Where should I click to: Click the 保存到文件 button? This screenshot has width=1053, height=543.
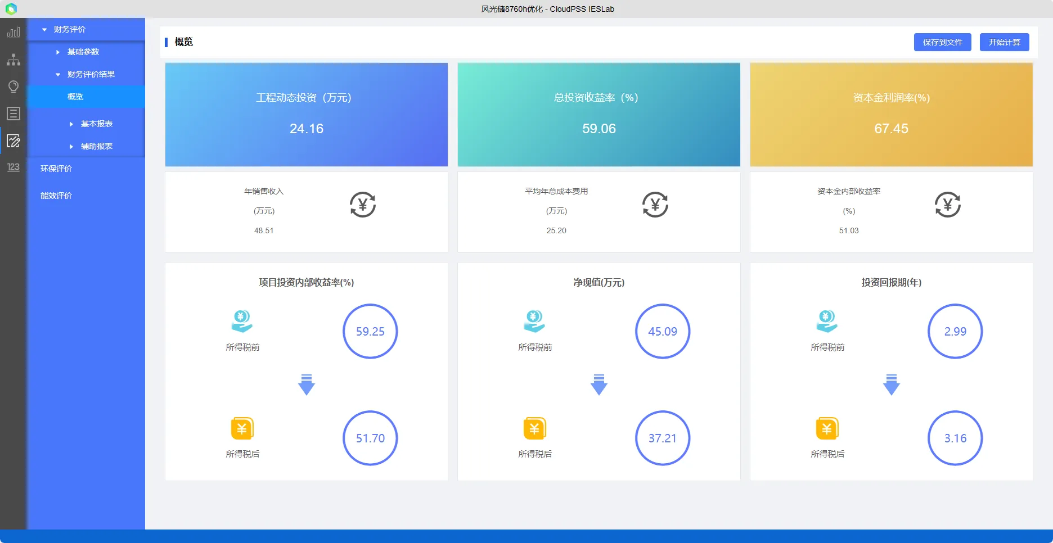point(943,42)
